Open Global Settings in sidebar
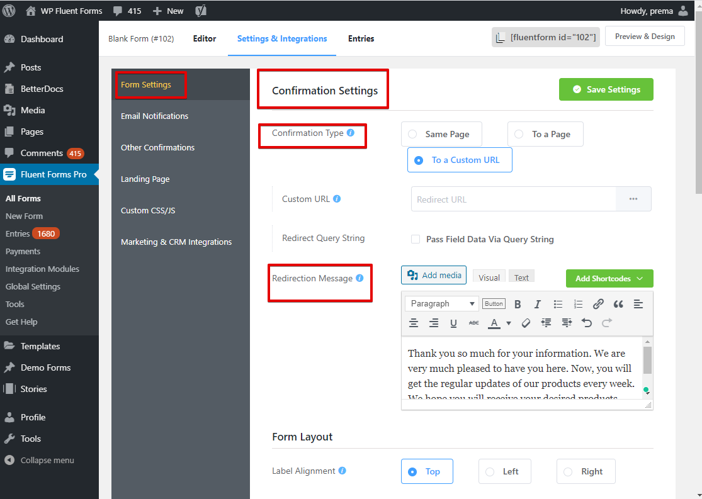This screenshot has height=499, width=702. [x=33, y=286]
